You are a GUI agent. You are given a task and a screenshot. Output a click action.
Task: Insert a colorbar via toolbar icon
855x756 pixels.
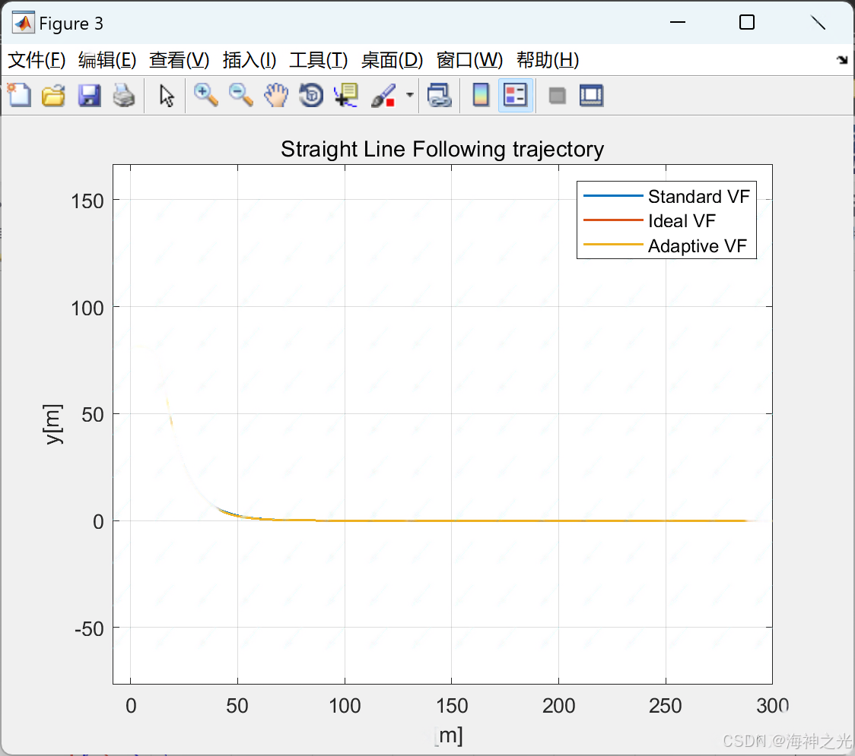click(481, 95)
